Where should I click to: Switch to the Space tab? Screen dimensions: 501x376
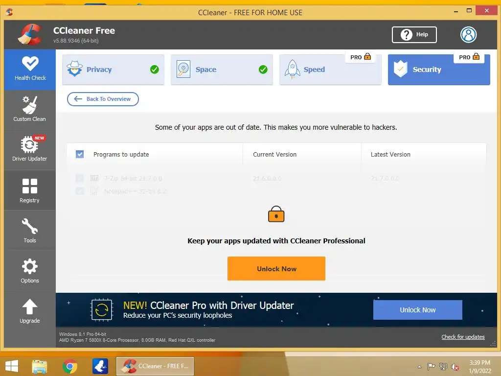click(x=222, y=70)
